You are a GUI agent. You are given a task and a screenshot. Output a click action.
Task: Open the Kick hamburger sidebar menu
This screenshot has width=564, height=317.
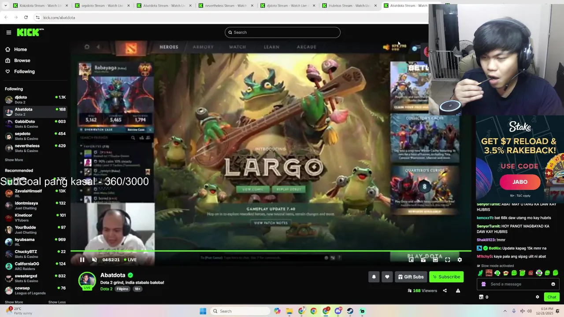(x=8, y=32)
